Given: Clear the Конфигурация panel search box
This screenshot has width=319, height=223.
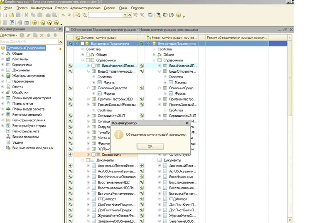Looking at the screenshot, I should tap(60, 42).
